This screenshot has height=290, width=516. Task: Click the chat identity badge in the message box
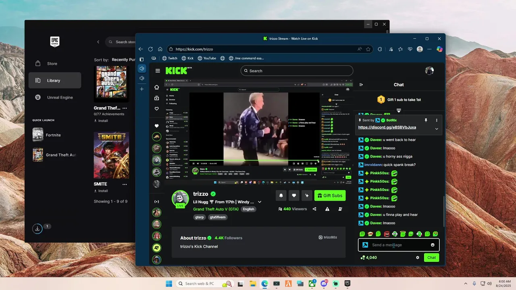(365, 245)
